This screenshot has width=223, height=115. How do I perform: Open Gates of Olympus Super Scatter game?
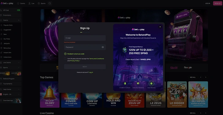pos(198,95)
